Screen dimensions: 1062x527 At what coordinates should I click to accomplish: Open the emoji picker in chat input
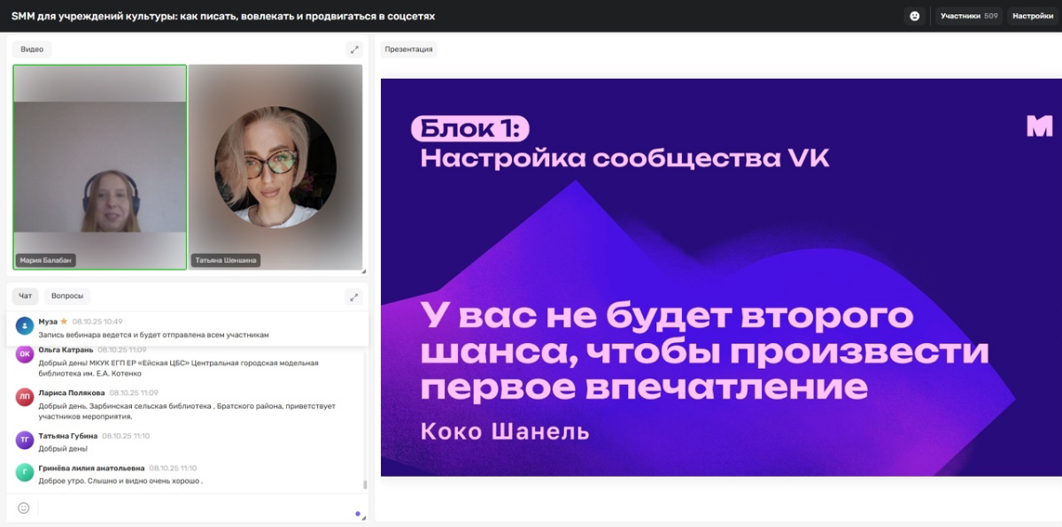click(24, 508)
